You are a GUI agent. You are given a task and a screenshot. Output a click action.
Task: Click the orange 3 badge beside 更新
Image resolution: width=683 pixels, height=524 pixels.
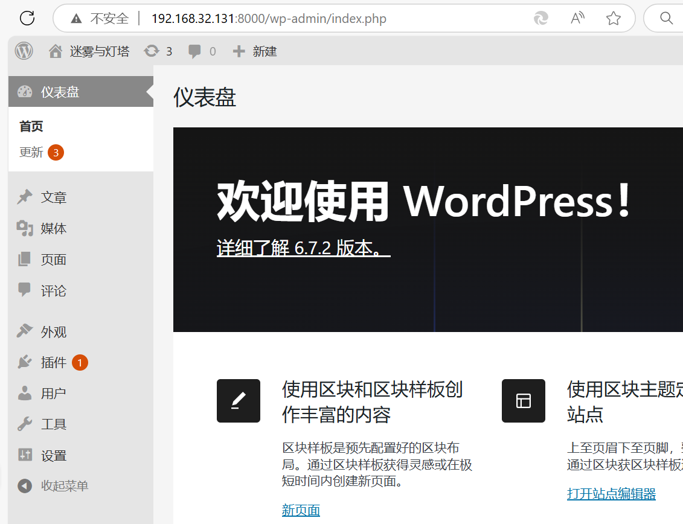tap(56, 153)
